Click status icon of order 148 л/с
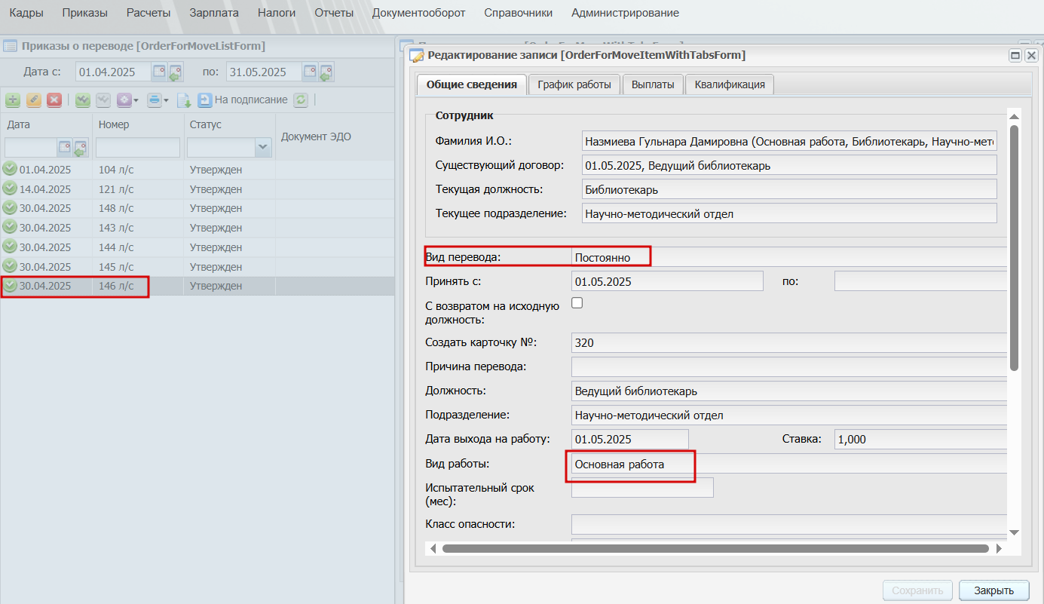 [10, 207]
